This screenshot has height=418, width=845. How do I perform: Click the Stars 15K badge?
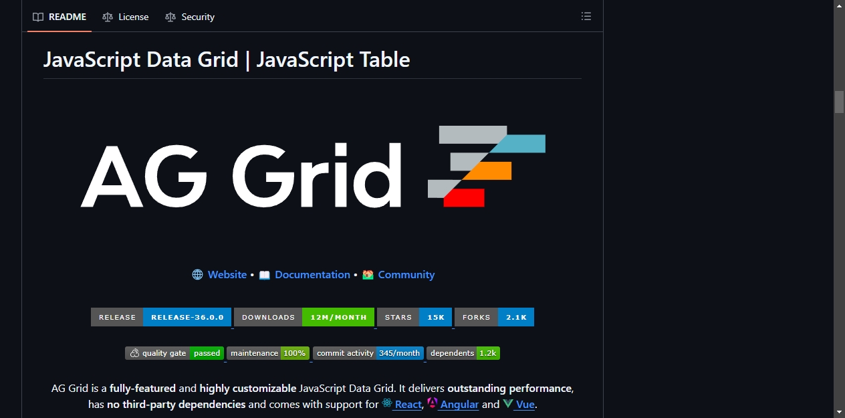(x=414, y=317)
